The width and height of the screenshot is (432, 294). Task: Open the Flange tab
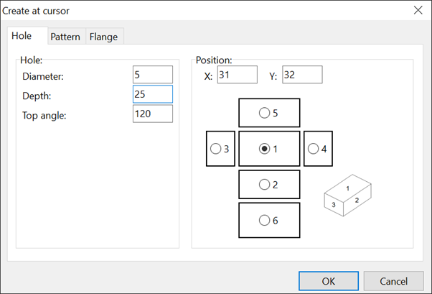tap(103, 37)
